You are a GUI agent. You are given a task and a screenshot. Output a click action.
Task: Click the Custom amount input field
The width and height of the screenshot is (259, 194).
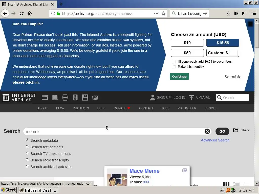pos(233,53)
